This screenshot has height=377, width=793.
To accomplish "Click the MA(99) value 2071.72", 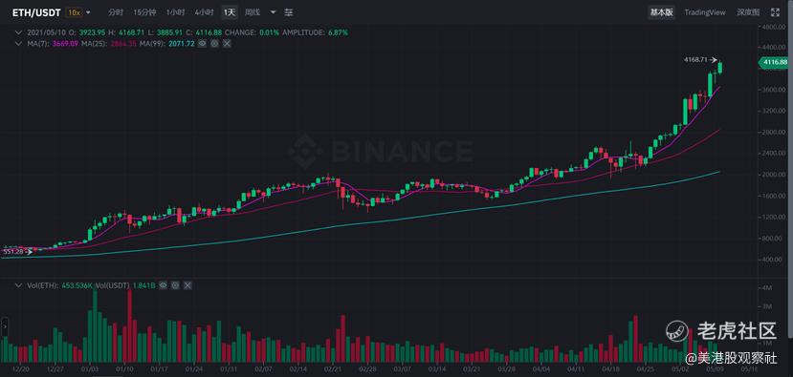I will click(181, 44).
